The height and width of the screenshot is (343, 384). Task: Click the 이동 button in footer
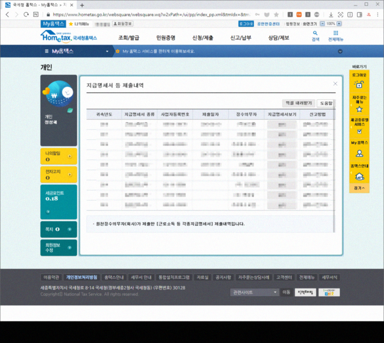286,292
